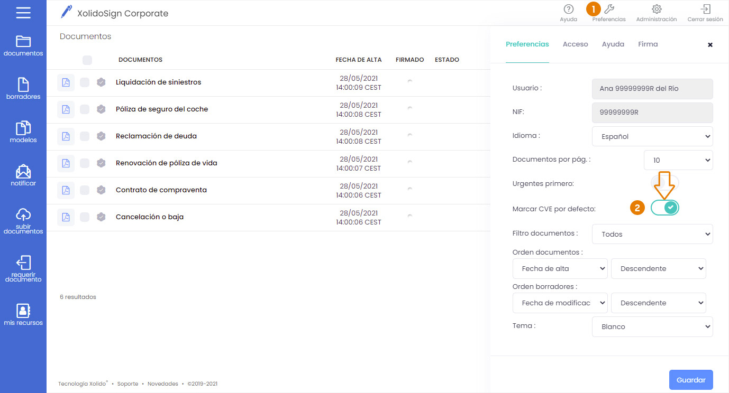Open document Renovación de póliza de vida

click(167, 163)
